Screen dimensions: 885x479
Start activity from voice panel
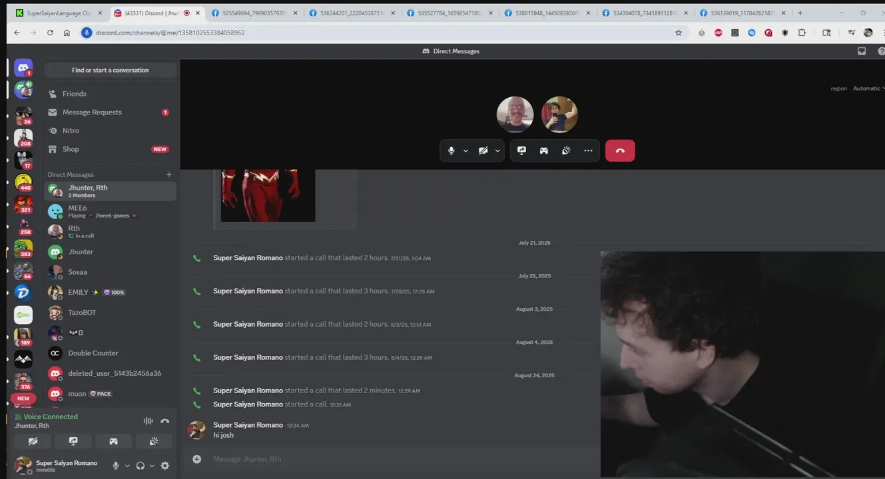coord(114,441)
